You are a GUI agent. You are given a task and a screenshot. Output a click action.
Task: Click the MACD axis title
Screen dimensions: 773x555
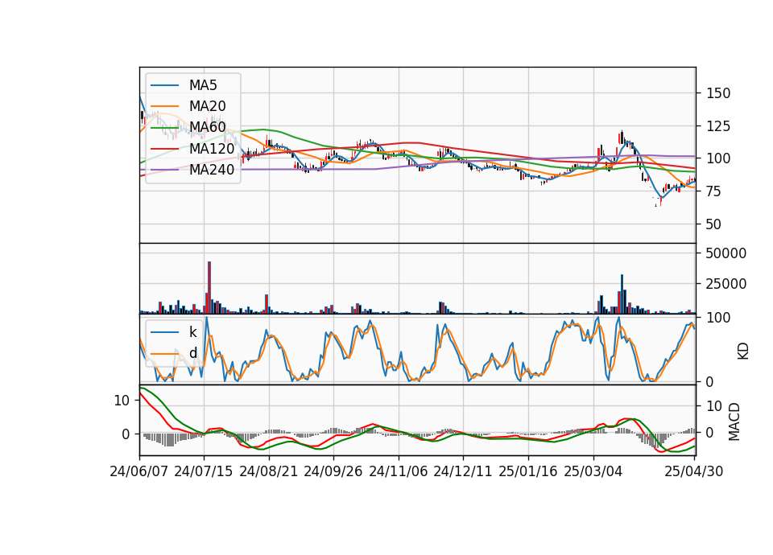tap(734, 421)
